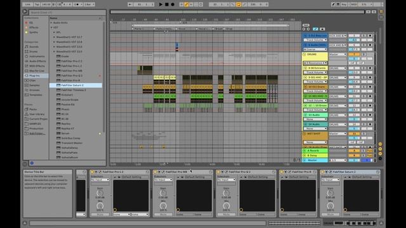The width and height of the screenshot is (406, 228).
Task: Open the Packs place
Action: [x=33, y=110]
